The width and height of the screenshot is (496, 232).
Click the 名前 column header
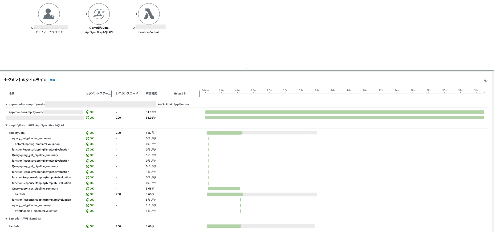[12, 93]
